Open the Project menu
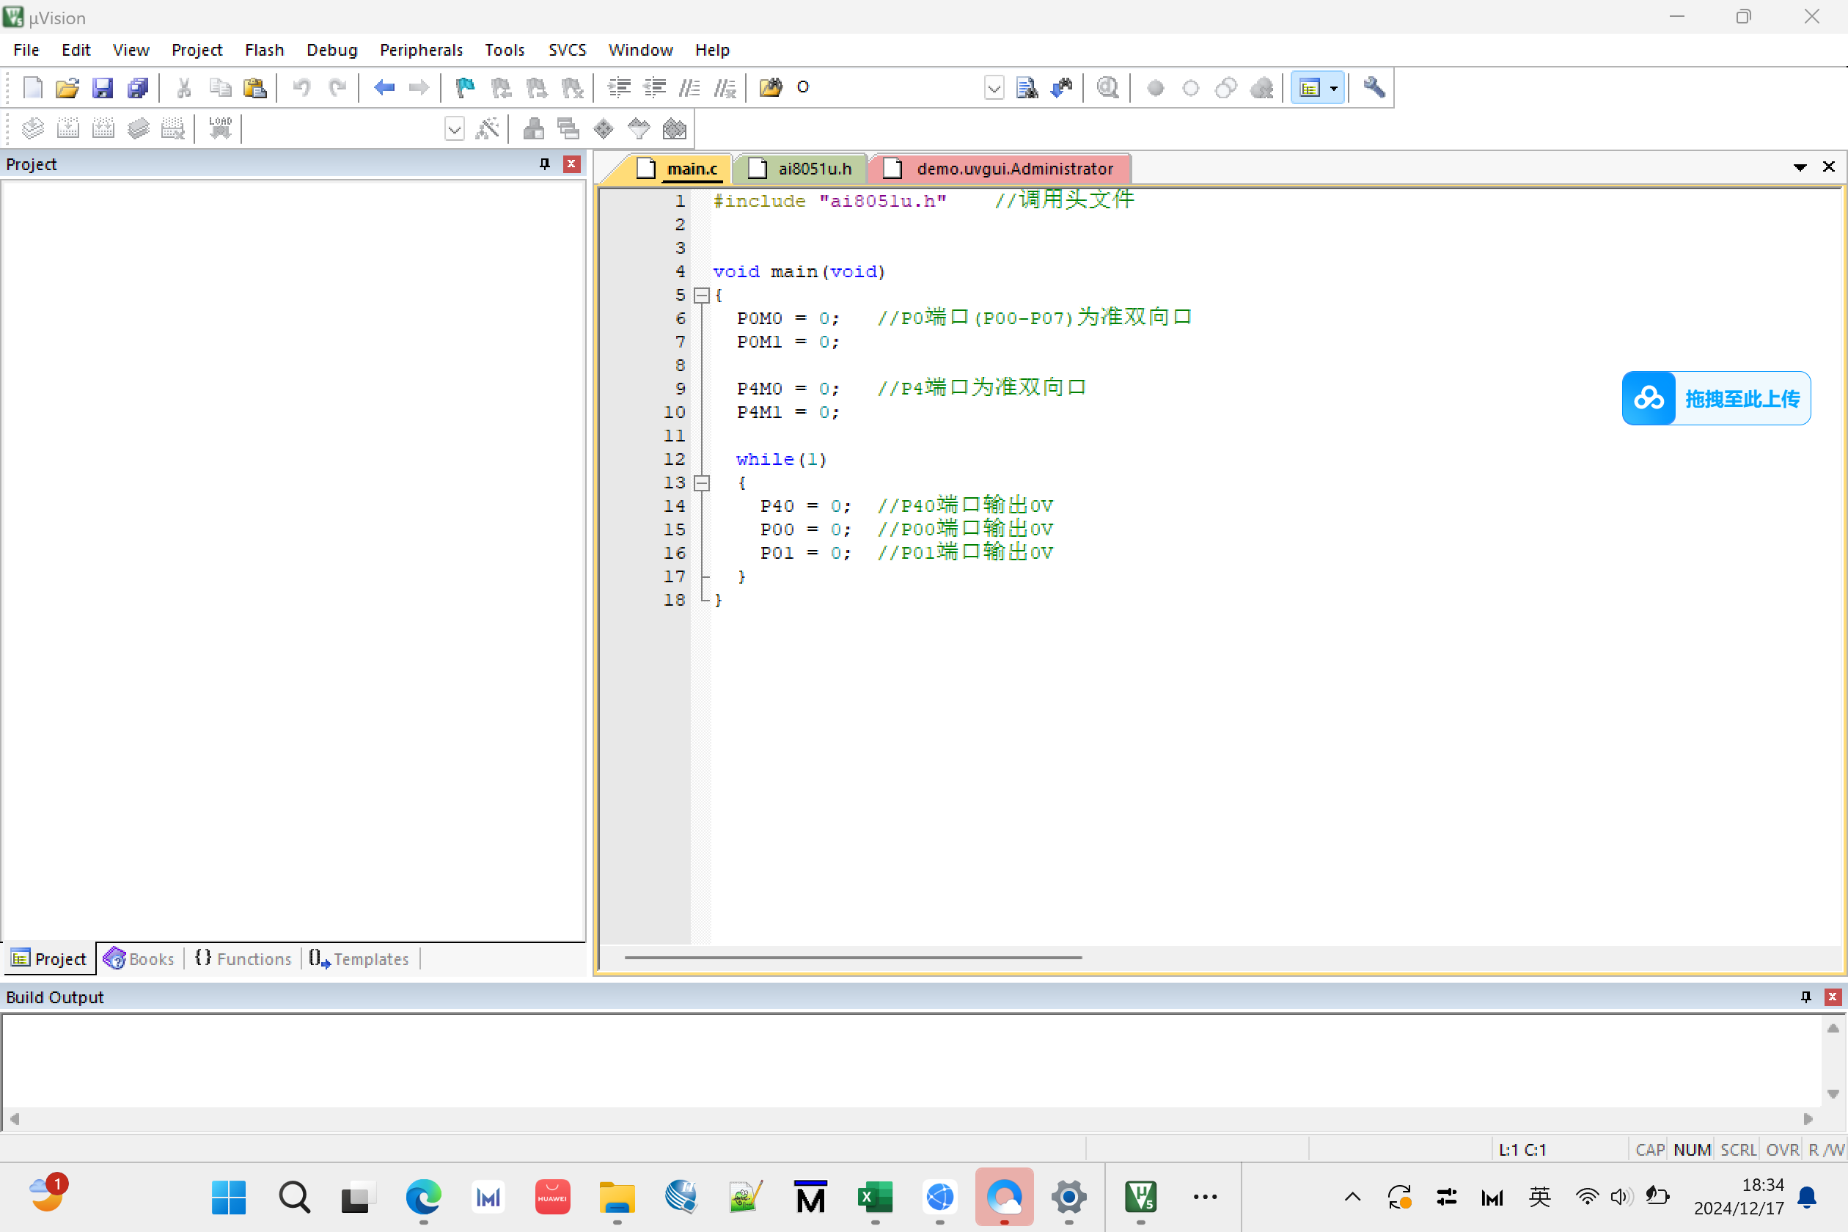 click(x=197, y=50)
